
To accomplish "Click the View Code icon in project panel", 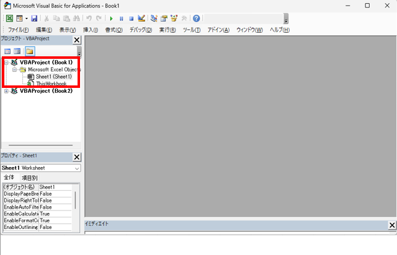I will [x=7, y=51].
